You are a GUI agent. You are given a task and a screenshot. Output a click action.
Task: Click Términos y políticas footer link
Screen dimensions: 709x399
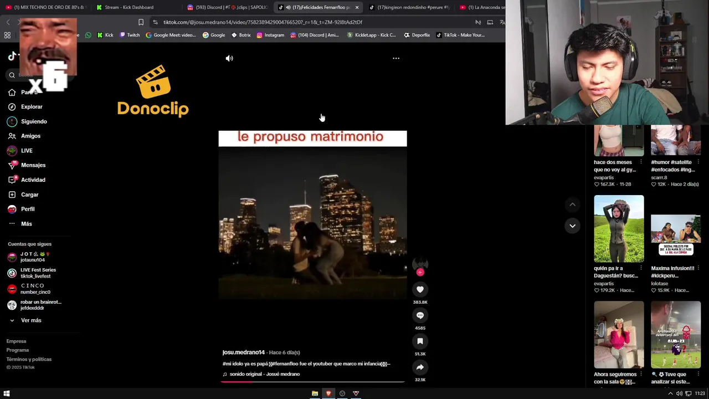(x=29, y=359)
